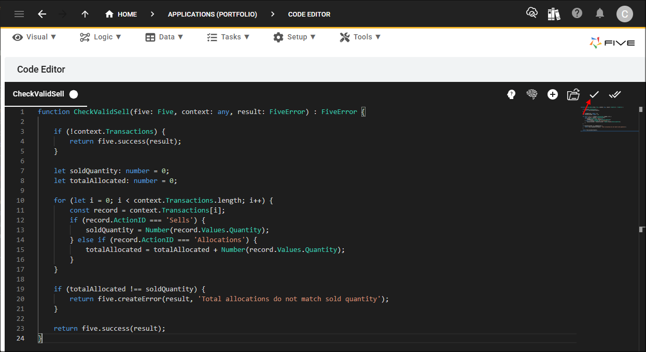Click the single checkmark save icon
Image resolution: width=646 pixels, height=352 pixels.
[594, 94]
